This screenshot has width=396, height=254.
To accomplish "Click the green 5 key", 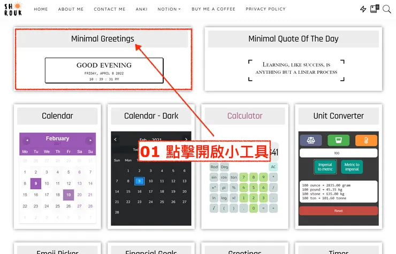I will click(253, 188).
